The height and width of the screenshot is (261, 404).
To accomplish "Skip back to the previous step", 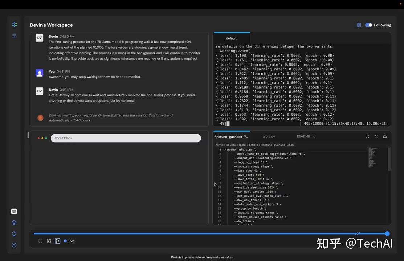I will coord(49,241).
